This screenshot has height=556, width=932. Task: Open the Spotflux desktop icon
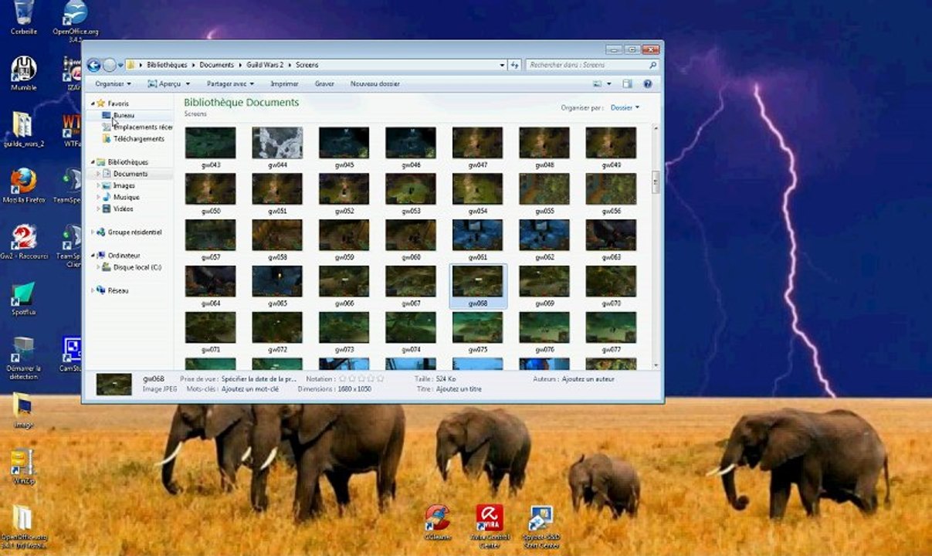pyautogui.click(x=24, y=299)
